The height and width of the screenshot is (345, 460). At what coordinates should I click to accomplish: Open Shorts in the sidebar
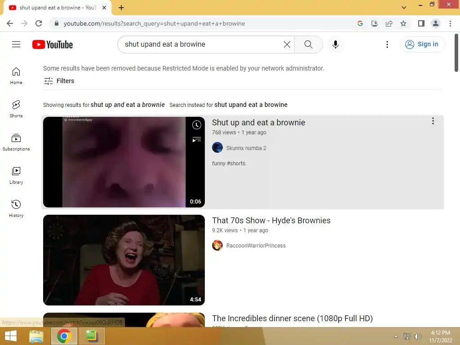(x=16, y=109)
